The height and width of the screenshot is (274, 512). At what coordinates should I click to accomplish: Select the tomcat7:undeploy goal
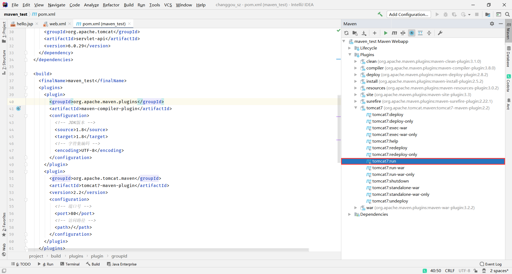390,201
